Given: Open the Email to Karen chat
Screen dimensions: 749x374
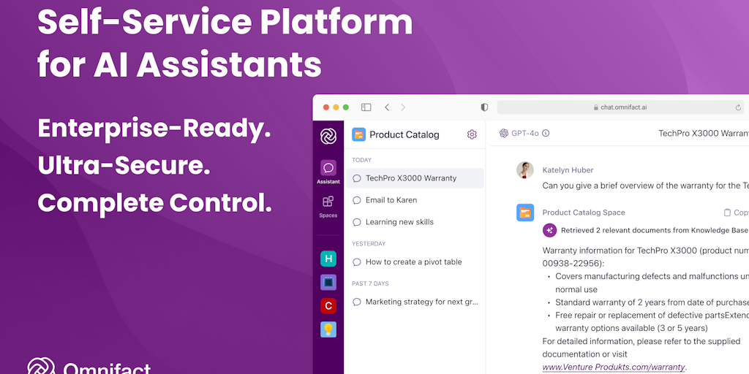Looking at the screenshot, I should pos(415,200).
